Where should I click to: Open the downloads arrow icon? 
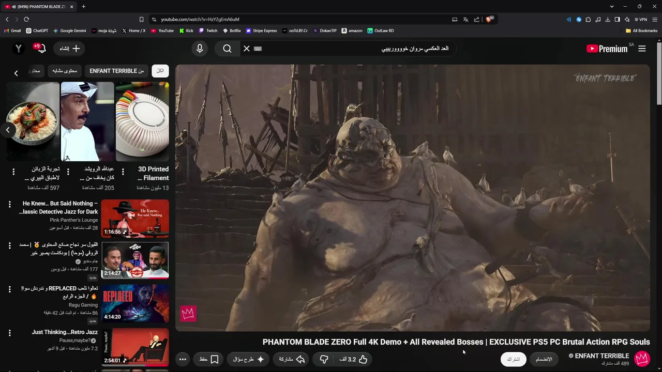(608, 20)
